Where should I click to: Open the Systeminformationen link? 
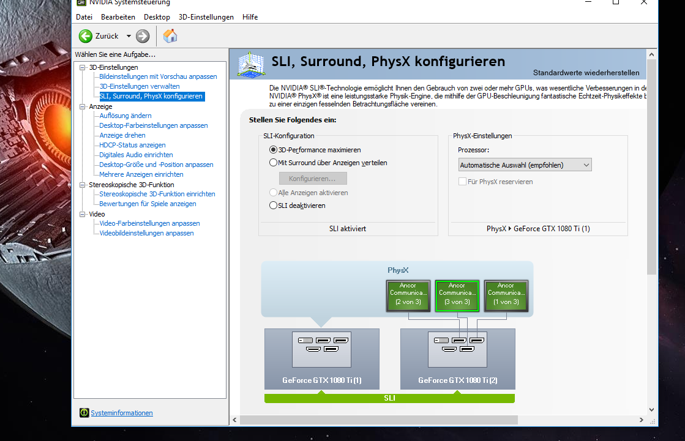click(121, 413)
